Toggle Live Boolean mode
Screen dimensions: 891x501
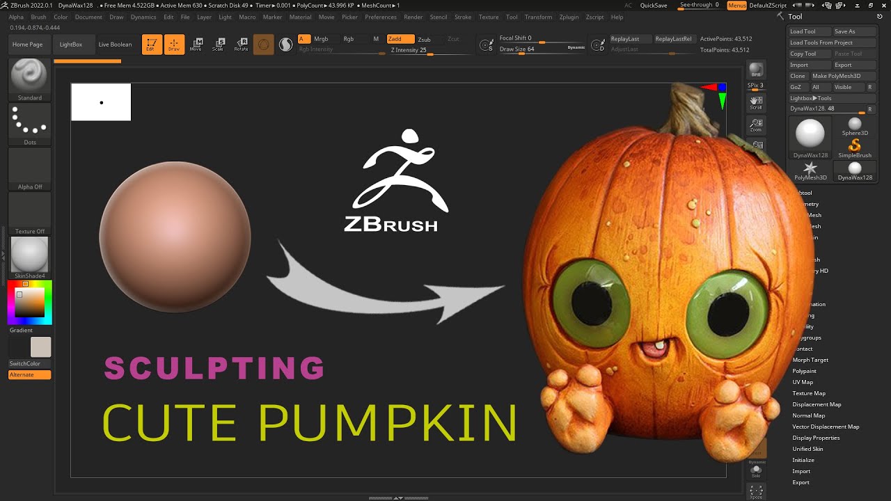pos(115,45)
